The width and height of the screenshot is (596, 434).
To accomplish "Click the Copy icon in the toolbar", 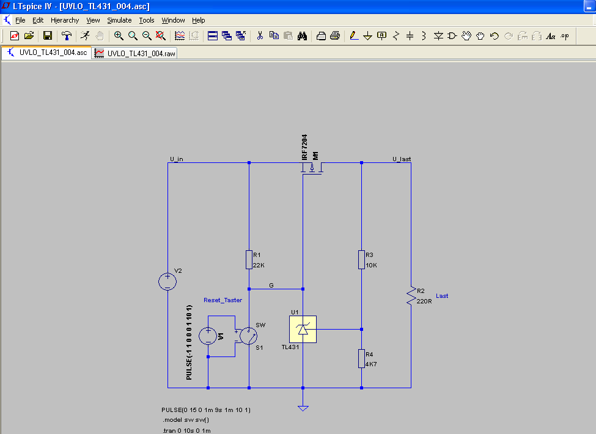I will click(x=274, y=35).
